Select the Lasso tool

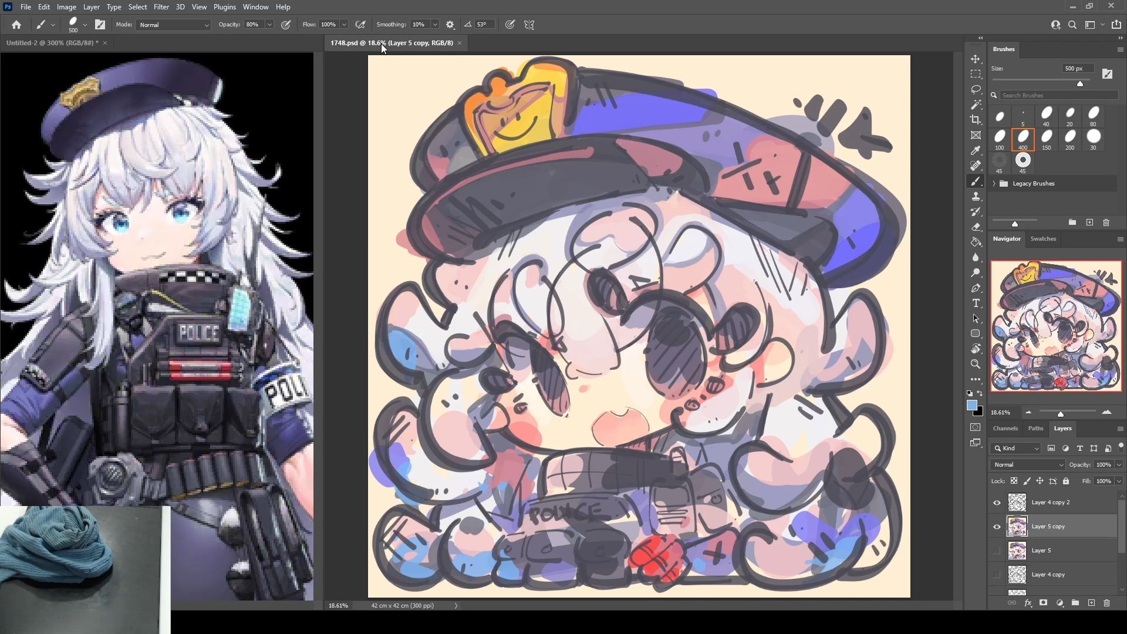[x=976, y=89]
